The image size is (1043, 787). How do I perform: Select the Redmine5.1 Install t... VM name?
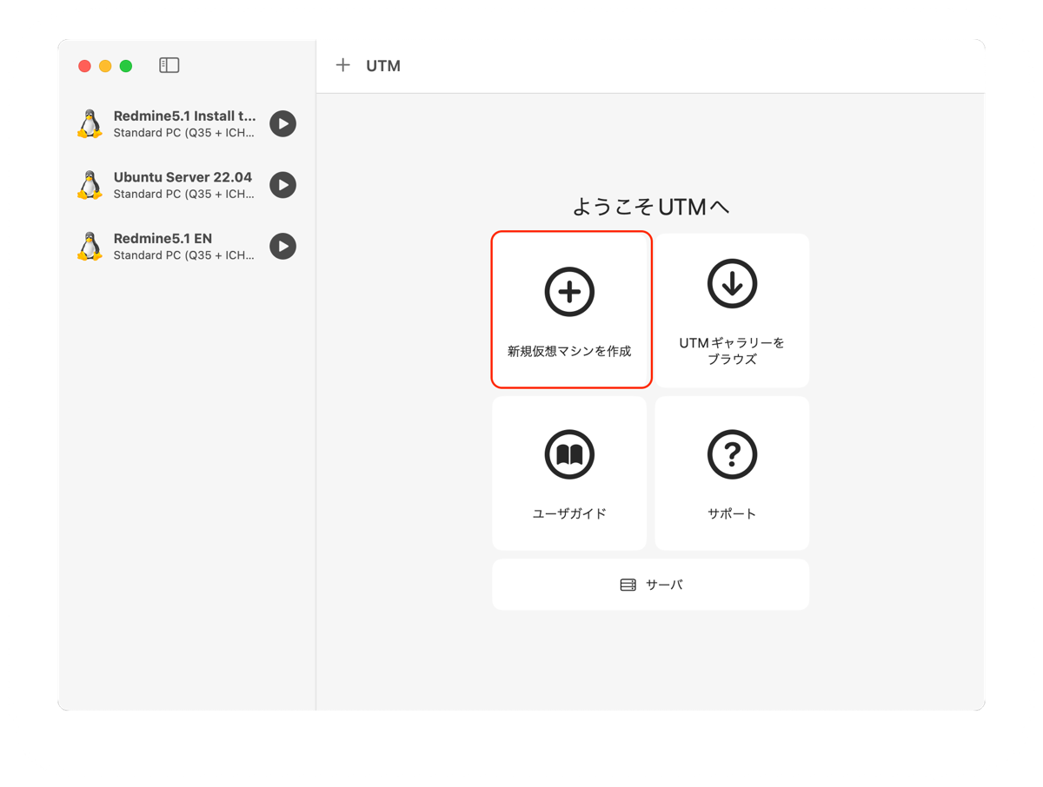(184, 116)
